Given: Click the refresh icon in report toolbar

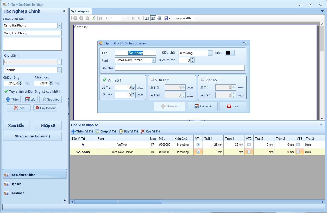Looking at the screenshot, I should tap(93, 18).
